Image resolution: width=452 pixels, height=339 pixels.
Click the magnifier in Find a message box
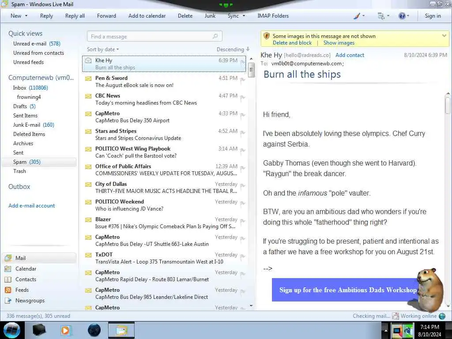tap(215, 36)
